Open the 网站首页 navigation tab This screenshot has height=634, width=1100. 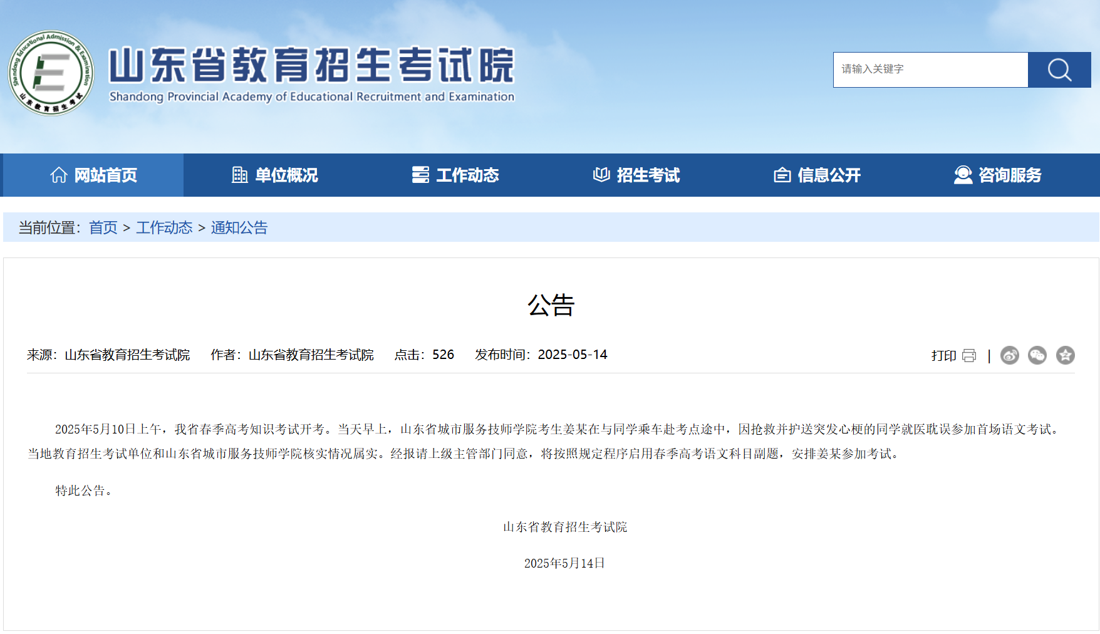93,175
